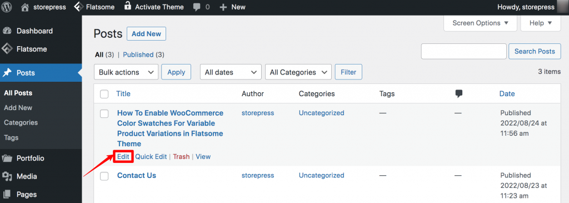This screenshot has width=569, height=203.
Task: Click the Pages icon in sidebar
Action: click(x=7, y=194)
